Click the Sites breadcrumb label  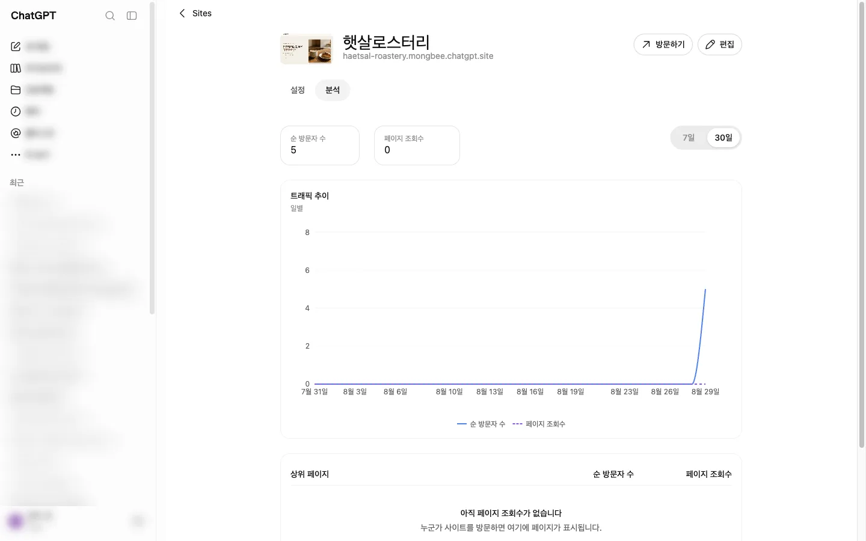tap(202, 13)
